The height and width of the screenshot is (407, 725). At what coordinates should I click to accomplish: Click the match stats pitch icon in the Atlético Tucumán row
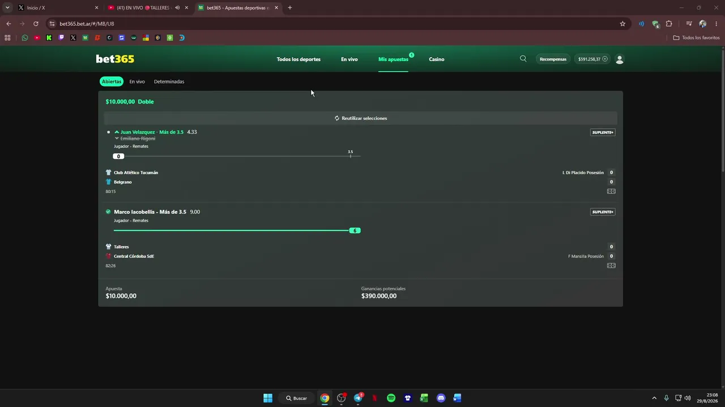(611, 191)
